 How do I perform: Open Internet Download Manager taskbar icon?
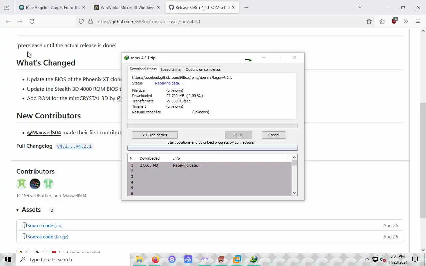pyautogui.click(x=254, y=259)
